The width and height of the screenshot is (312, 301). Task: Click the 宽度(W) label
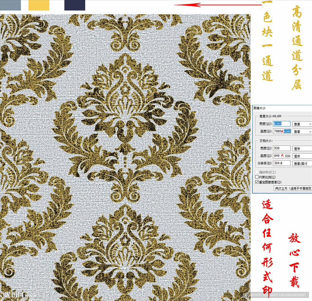[x=265, y=124]
